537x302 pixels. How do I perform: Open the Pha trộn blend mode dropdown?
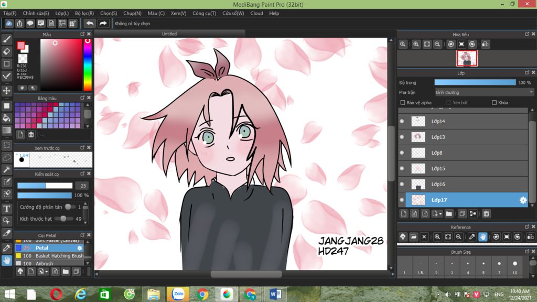484,92
